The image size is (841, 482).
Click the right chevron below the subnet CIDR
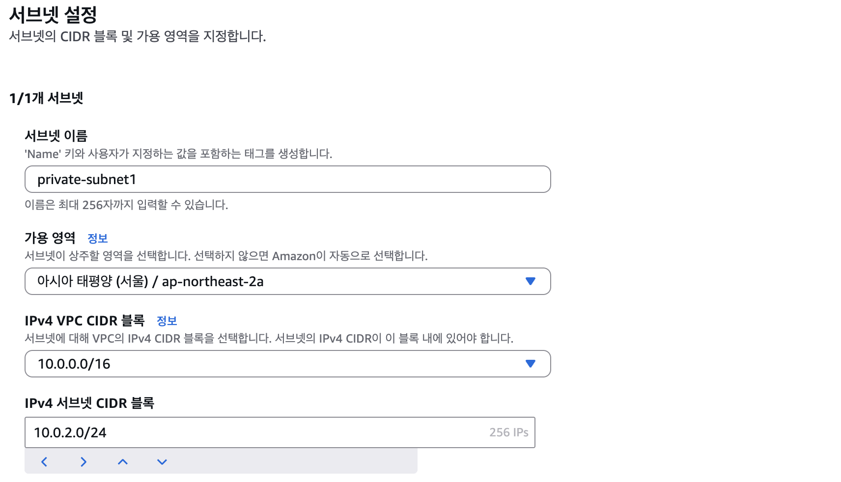coord(84,462)
